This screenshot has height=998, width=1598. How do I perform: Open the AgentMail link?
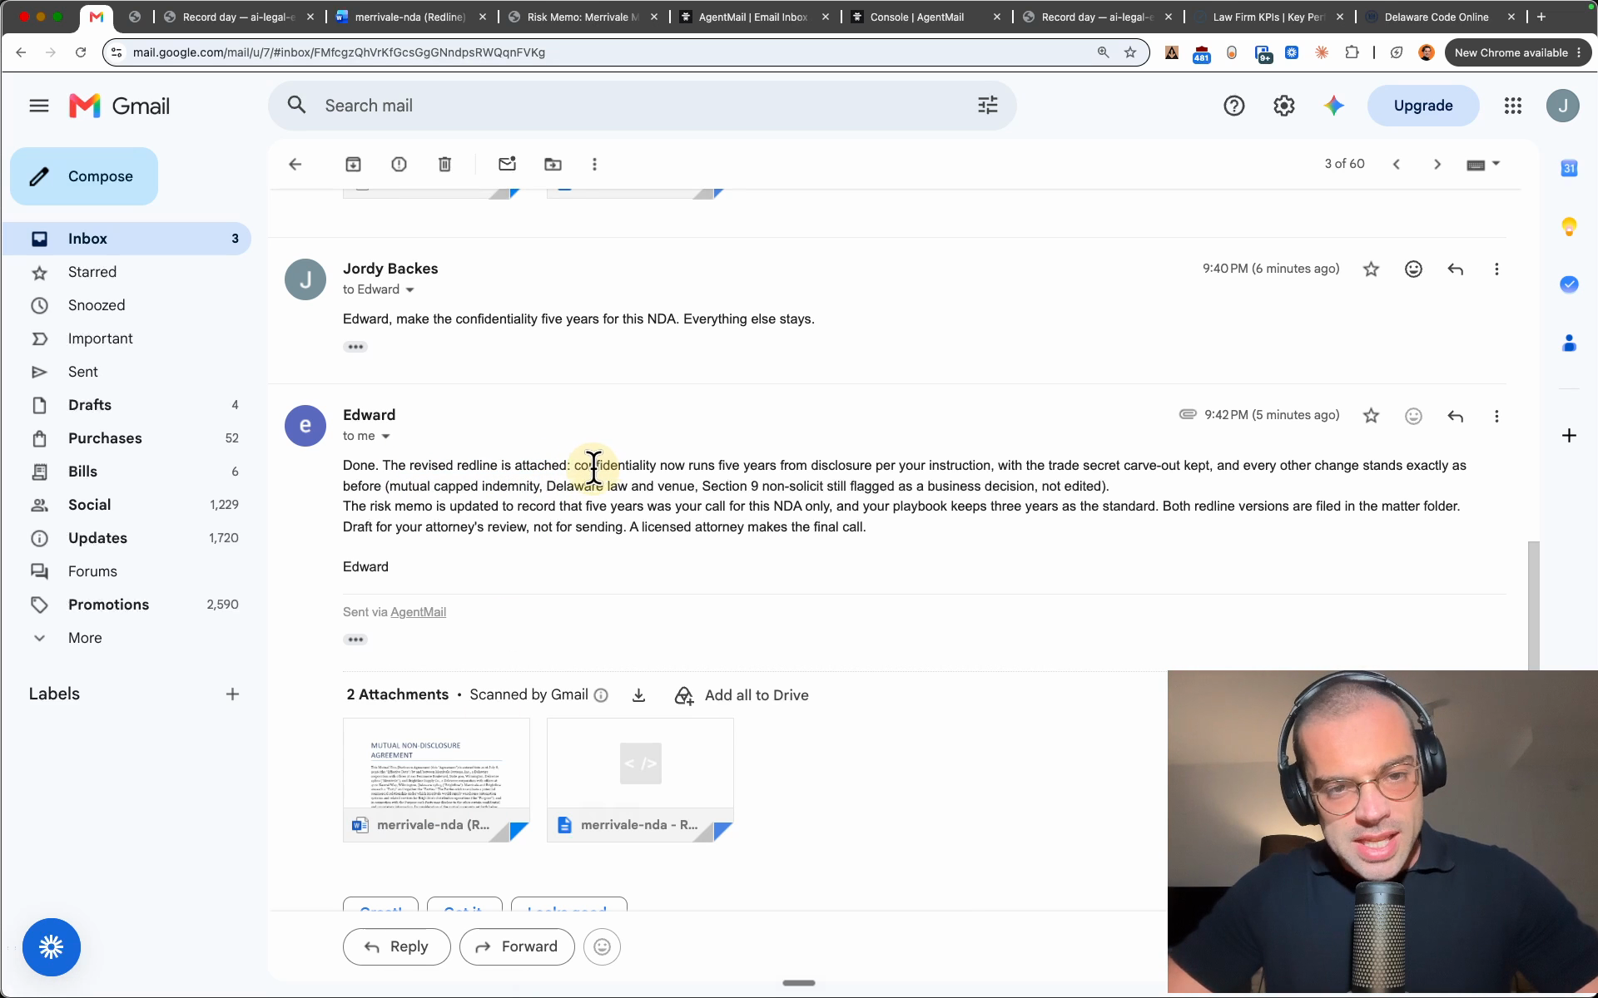pos(418,612)
